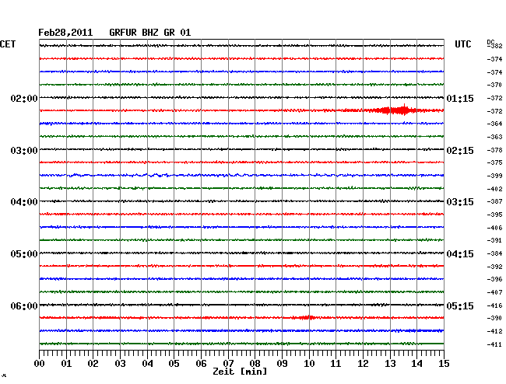Click the date label Feb28,2011

click(x=65, y=33)
